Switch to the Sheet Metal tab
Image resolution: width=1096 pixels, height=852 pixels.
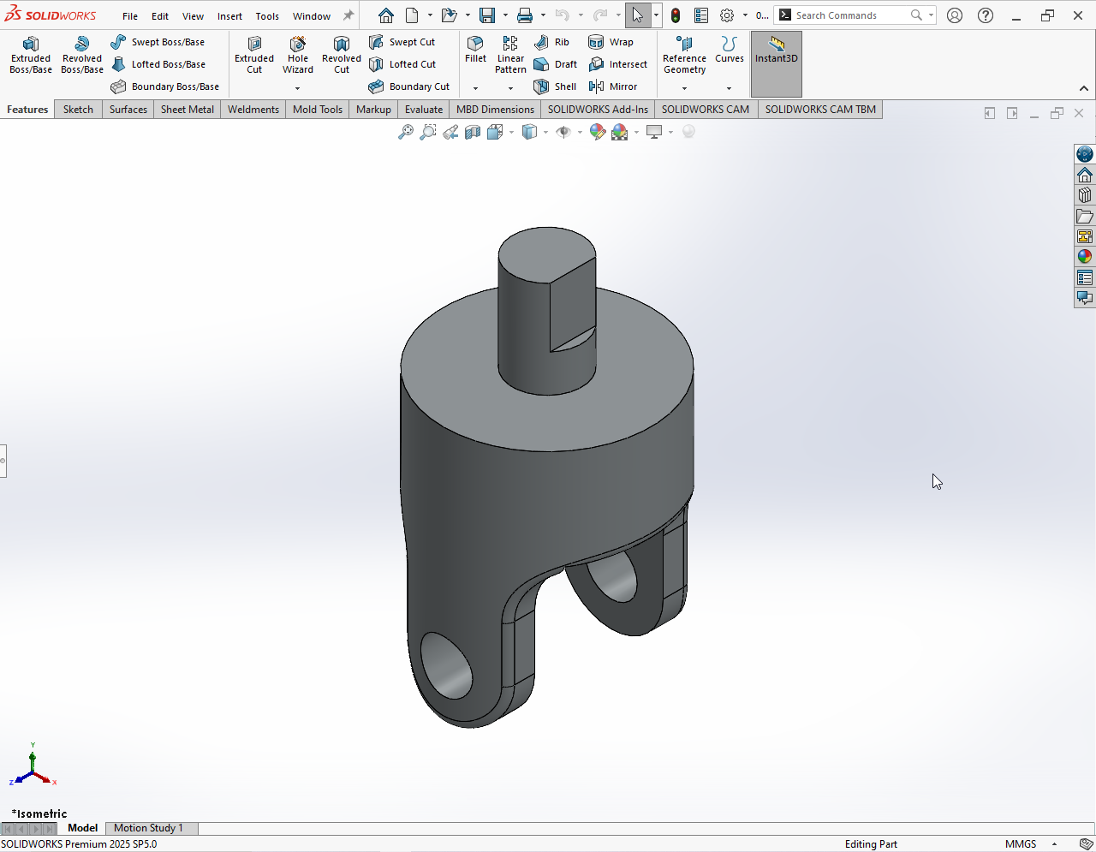pyautogui.click(x=188, y=110)
